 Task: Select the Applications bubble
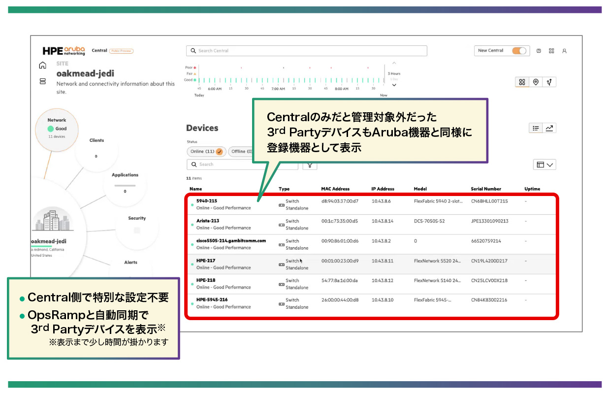tap(125, 184)
